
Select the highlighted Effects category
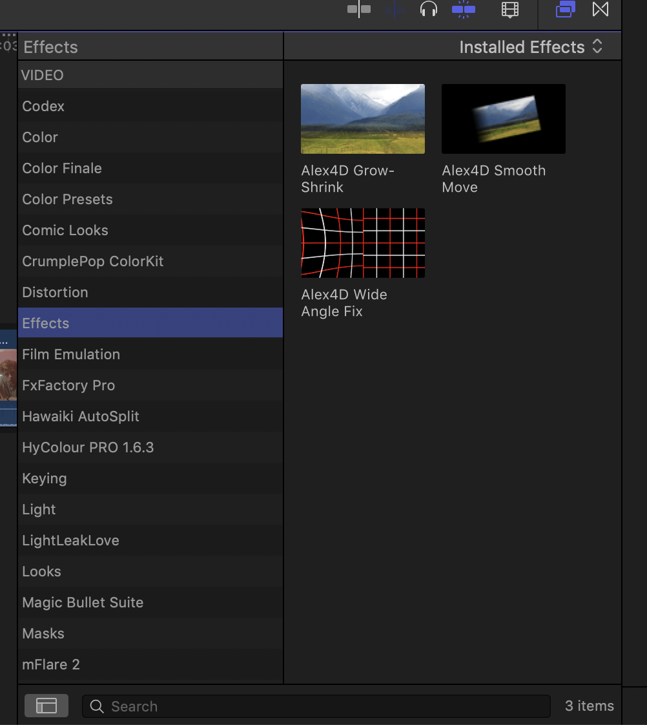tap(150, 322)
